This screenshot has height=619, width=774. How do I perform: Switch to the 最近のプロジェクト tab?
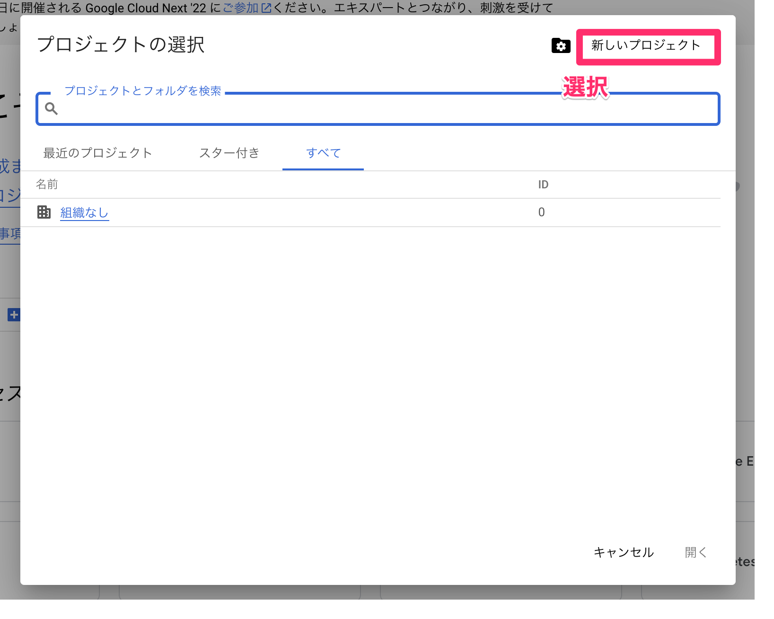click(97, 153)
